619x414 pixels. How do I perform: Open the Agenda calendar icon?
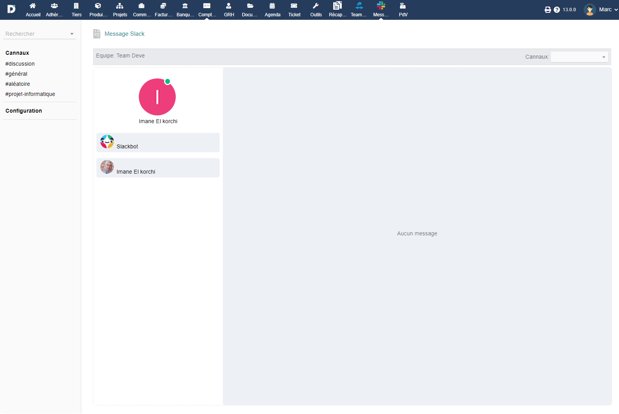272,6
